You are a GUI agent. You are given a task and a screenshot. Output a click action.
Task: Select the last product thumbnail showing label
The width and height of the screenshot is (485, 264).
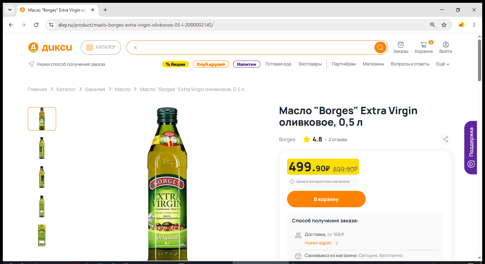click(42, 236)
